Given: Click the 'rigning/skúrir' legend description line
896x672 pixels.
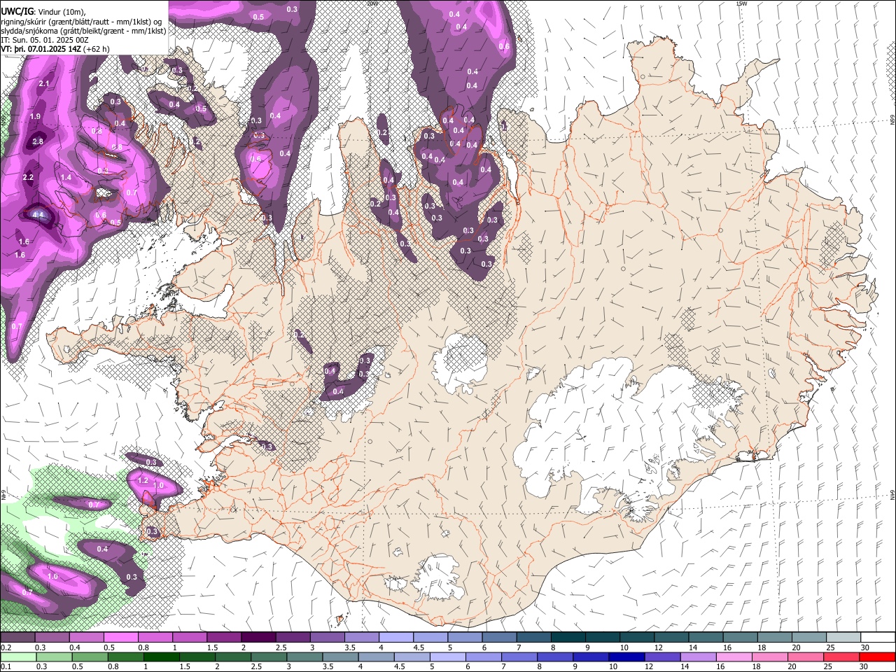Looking at the screenshot, I should [x=81, y=21].
